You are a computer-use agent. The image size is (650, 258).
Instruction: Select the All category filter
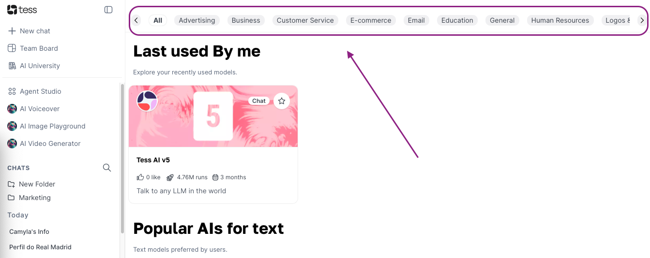coord(158,20)
